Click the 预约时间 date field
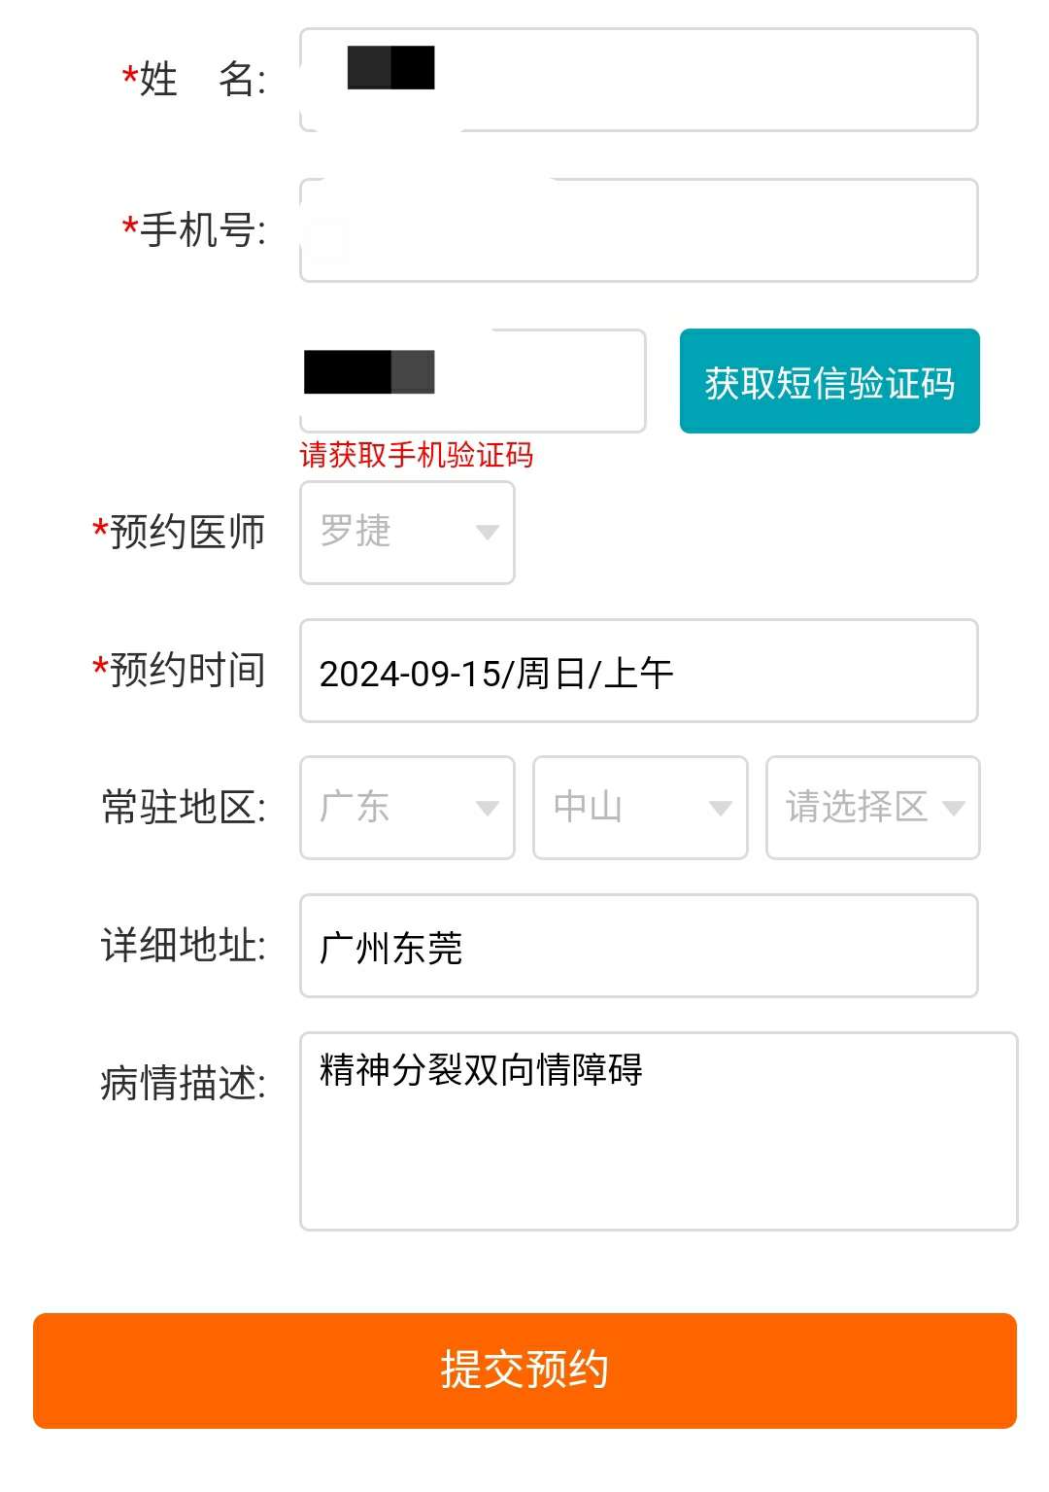Viewport: 1049px width, 1492px height. 638,671
